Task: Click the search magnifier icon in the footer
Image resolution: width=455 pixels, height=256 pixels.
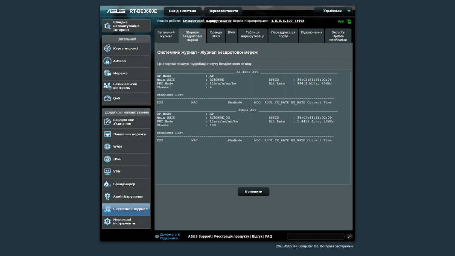Action: coord(350,236)
